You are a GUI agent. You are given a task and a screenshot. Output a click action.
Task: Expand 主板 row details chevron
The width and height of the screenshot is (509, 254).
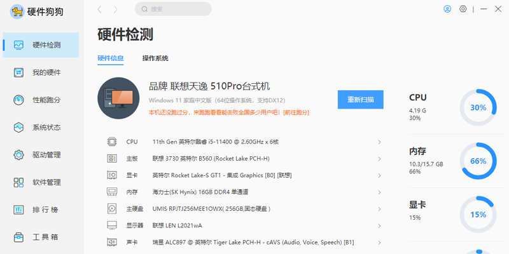point(379,159)
